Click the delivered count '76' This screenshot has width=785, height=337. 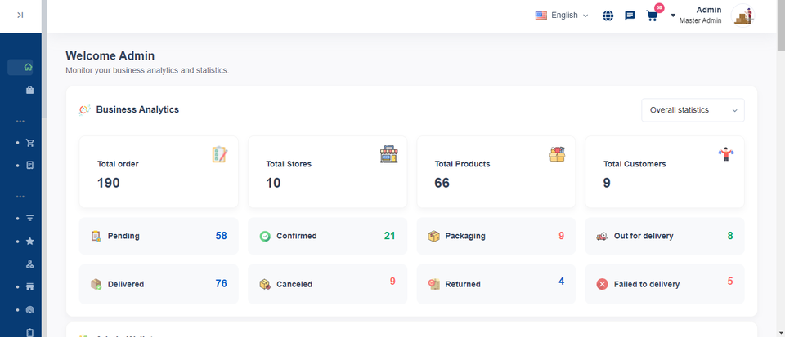pyautogui.click(x=222, y=284)
